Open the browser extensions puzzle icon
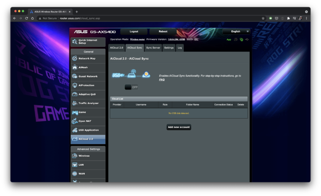The height and width of the screenshot is (196, 321). 288,18
